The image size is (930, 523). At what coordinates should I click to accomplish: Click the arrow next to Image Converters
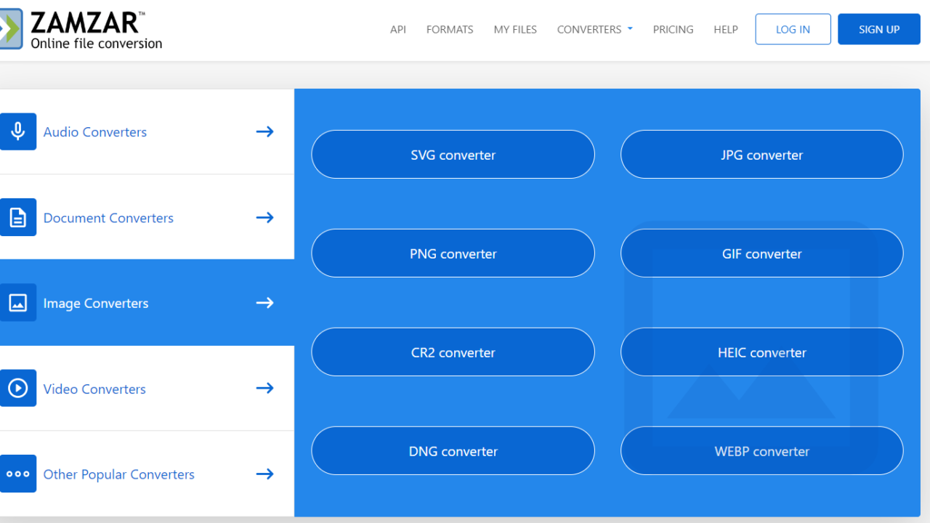(x=265, y=302)
